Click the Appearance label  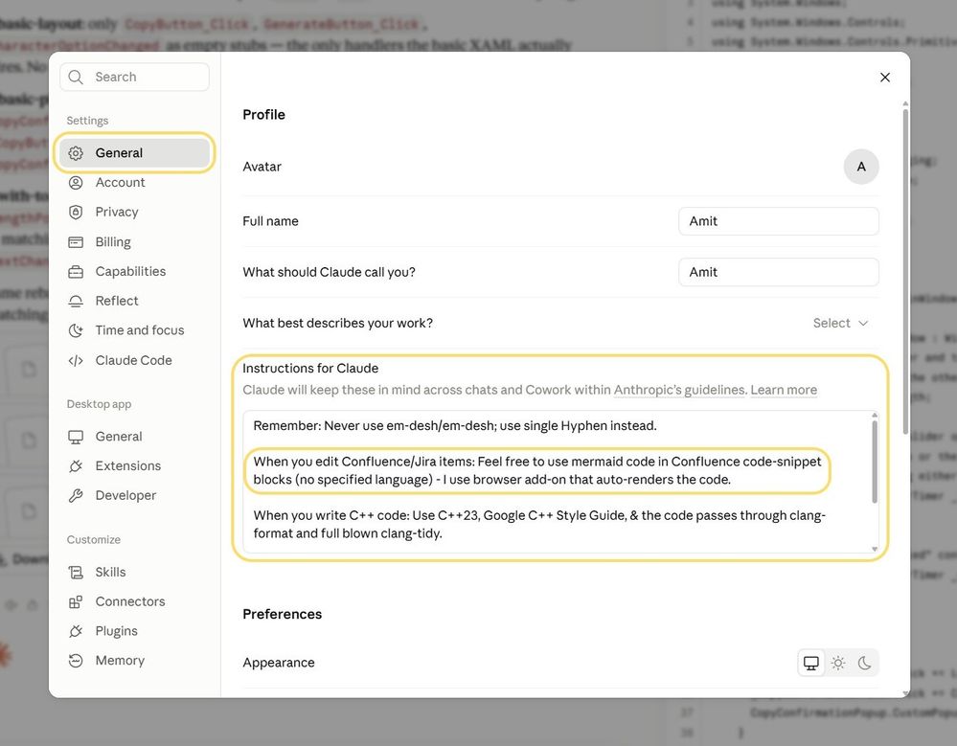click(279, 663)
